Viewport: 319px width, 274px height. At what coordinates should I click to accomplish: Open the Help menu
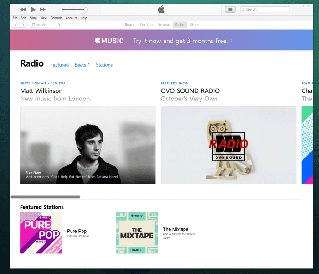coord(83,18)
